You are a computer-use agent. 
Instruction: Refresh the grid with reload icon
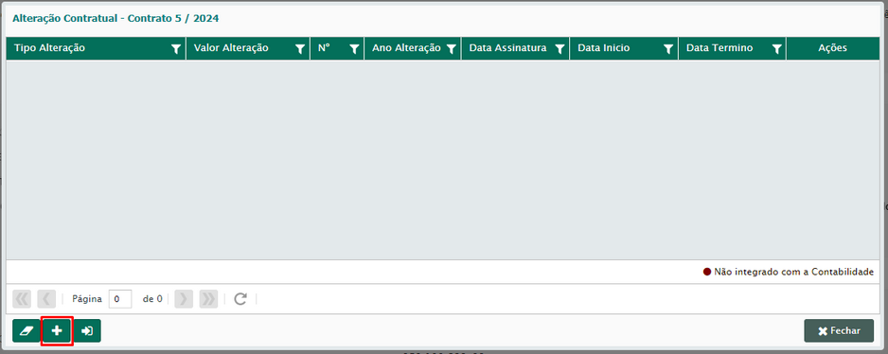(x=240, y=298)
